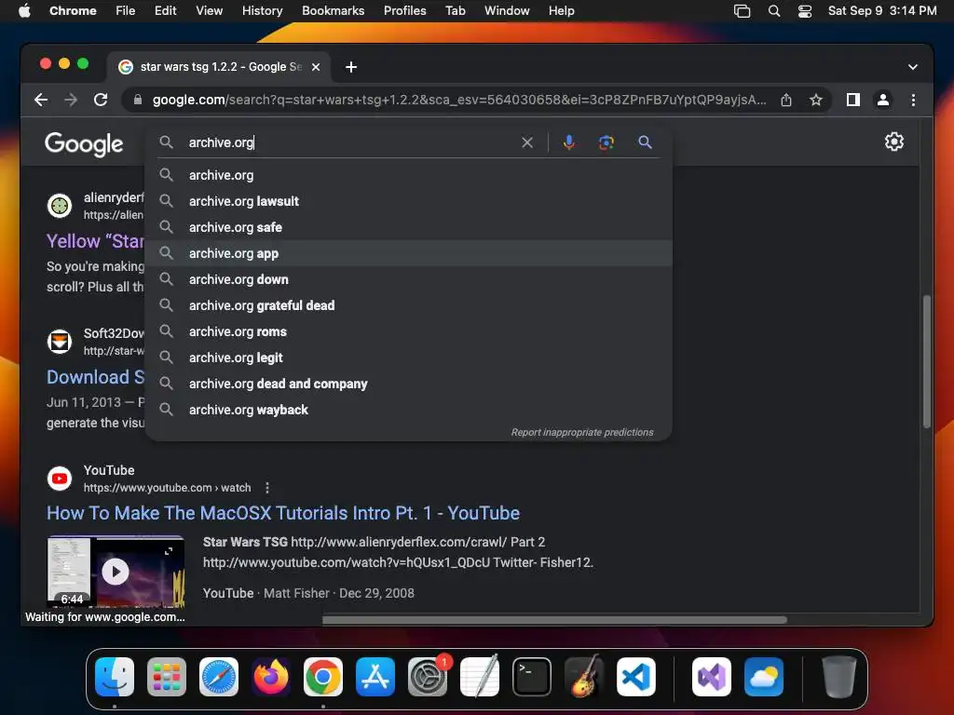Choose the plain archive.org suggestion
Image resolution: width=954 pixels, height=715 pixels.
[x=409, y=175]
